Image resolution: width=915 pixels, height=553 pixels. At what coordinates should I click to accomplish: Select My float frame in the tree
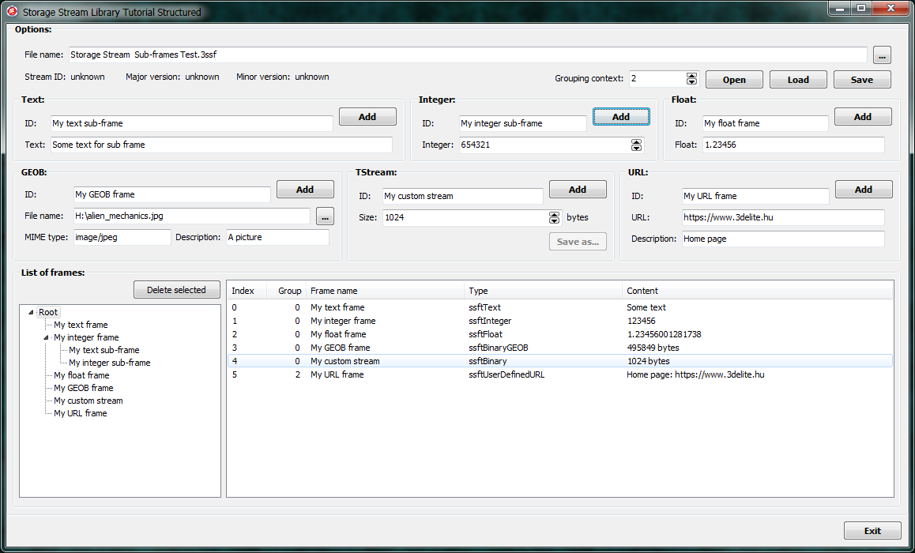coord(81,376)
